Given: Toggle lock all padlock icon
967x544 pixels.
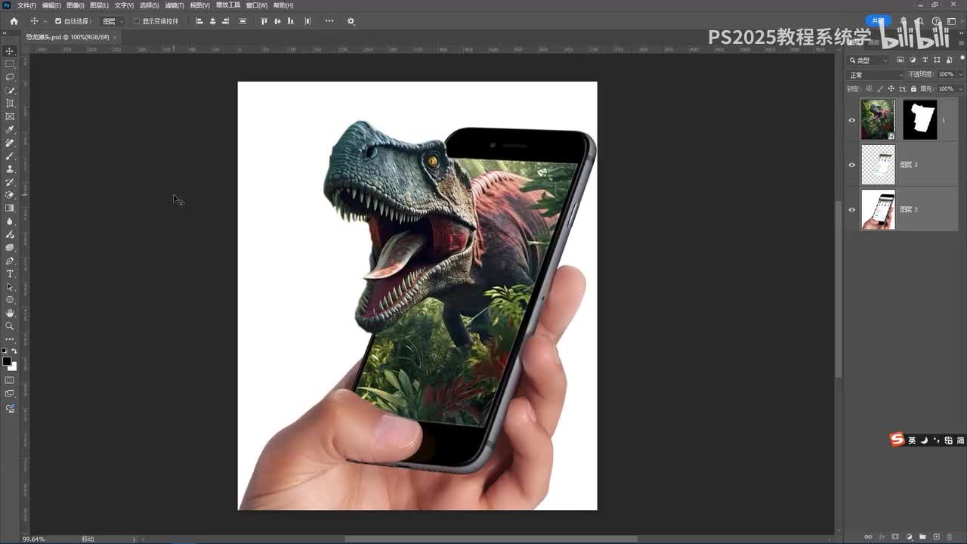Looking at the screenshot, I should (x=913, y=88).
